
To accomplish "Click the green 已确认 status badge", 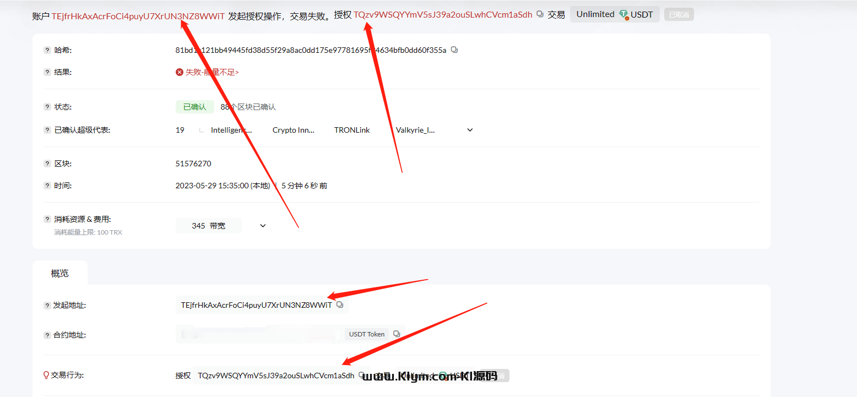I will tap(195, 107).
